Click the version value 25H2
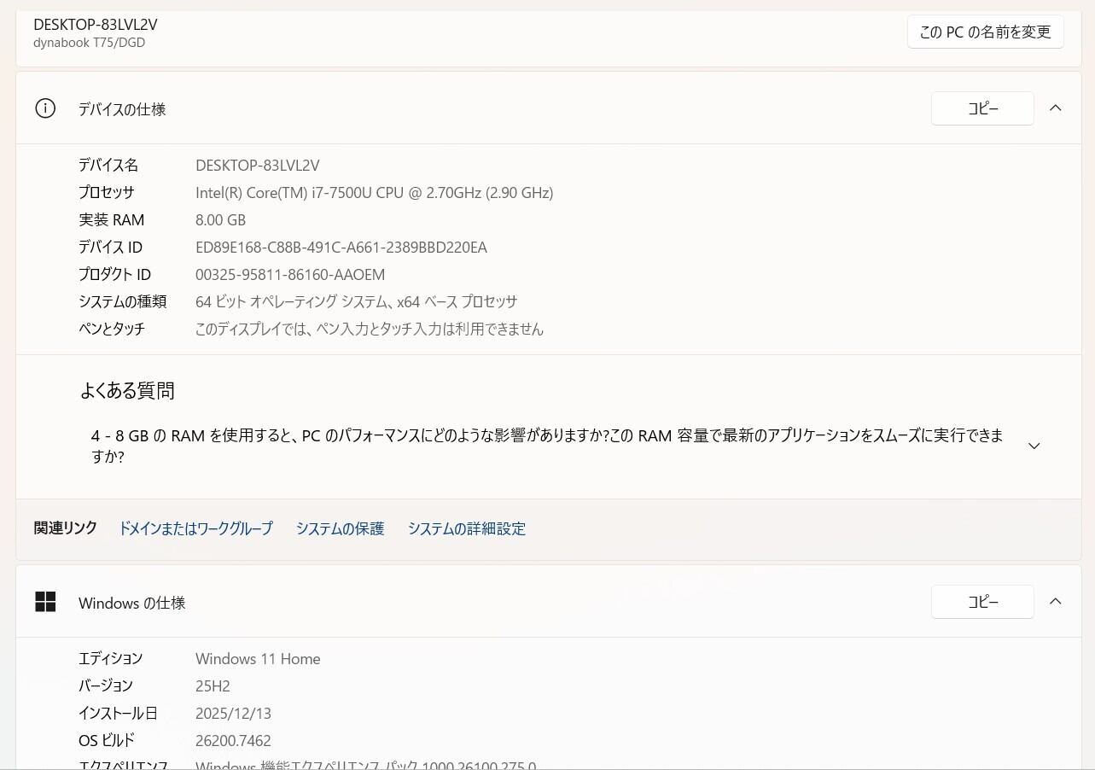Image resolution: width=1095 pixels, height=770 pixels. [x=213, y=686]
